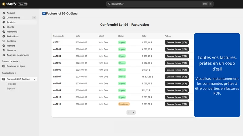Generate PDF invoice for order no1003
The image size is (243, 136).
tap(177, 49)
